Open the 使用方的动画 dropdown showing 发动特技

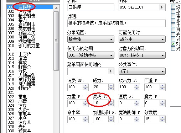pos(91,55)
